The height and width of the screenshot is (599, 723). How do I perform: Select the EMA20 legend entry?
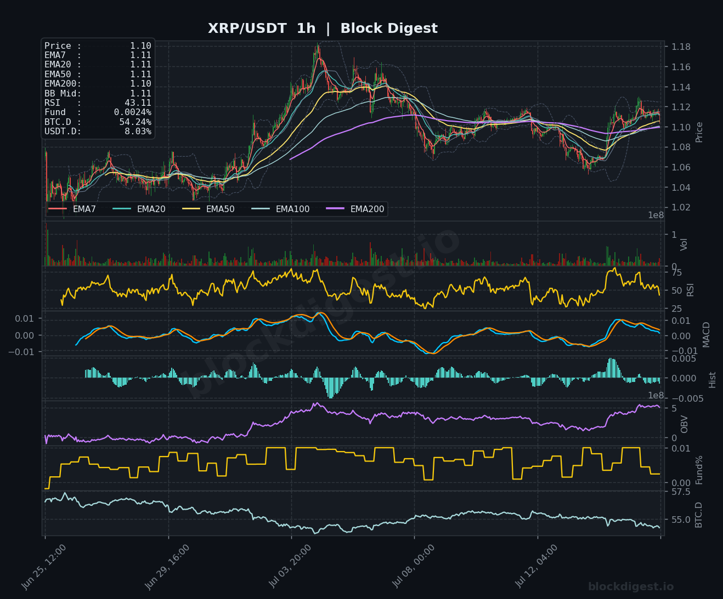[139, 209]
